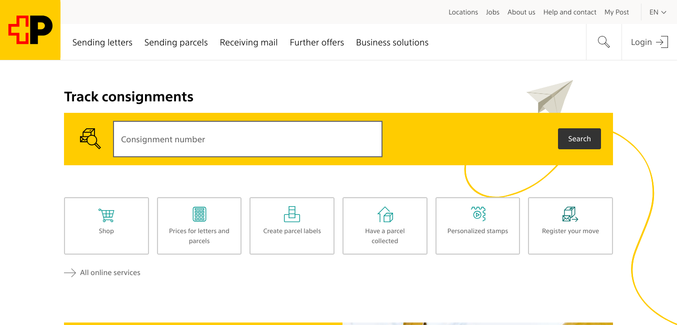Click the Register your move icon
Image resolution: width=683 pixels, height=325 pixels.
tap(570, 215)
